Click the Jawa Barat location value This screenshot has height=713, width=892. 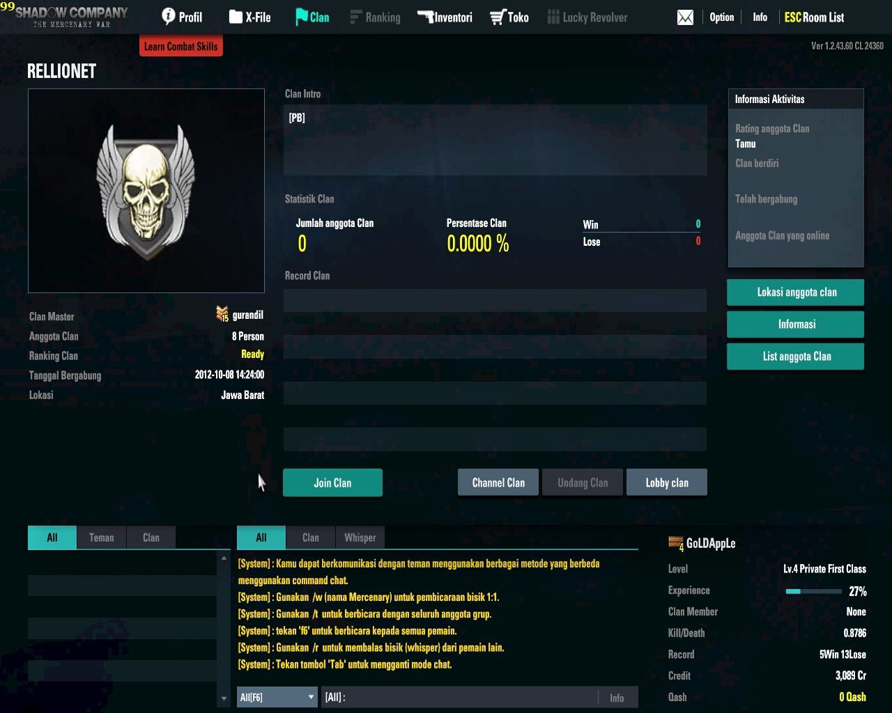243,395
